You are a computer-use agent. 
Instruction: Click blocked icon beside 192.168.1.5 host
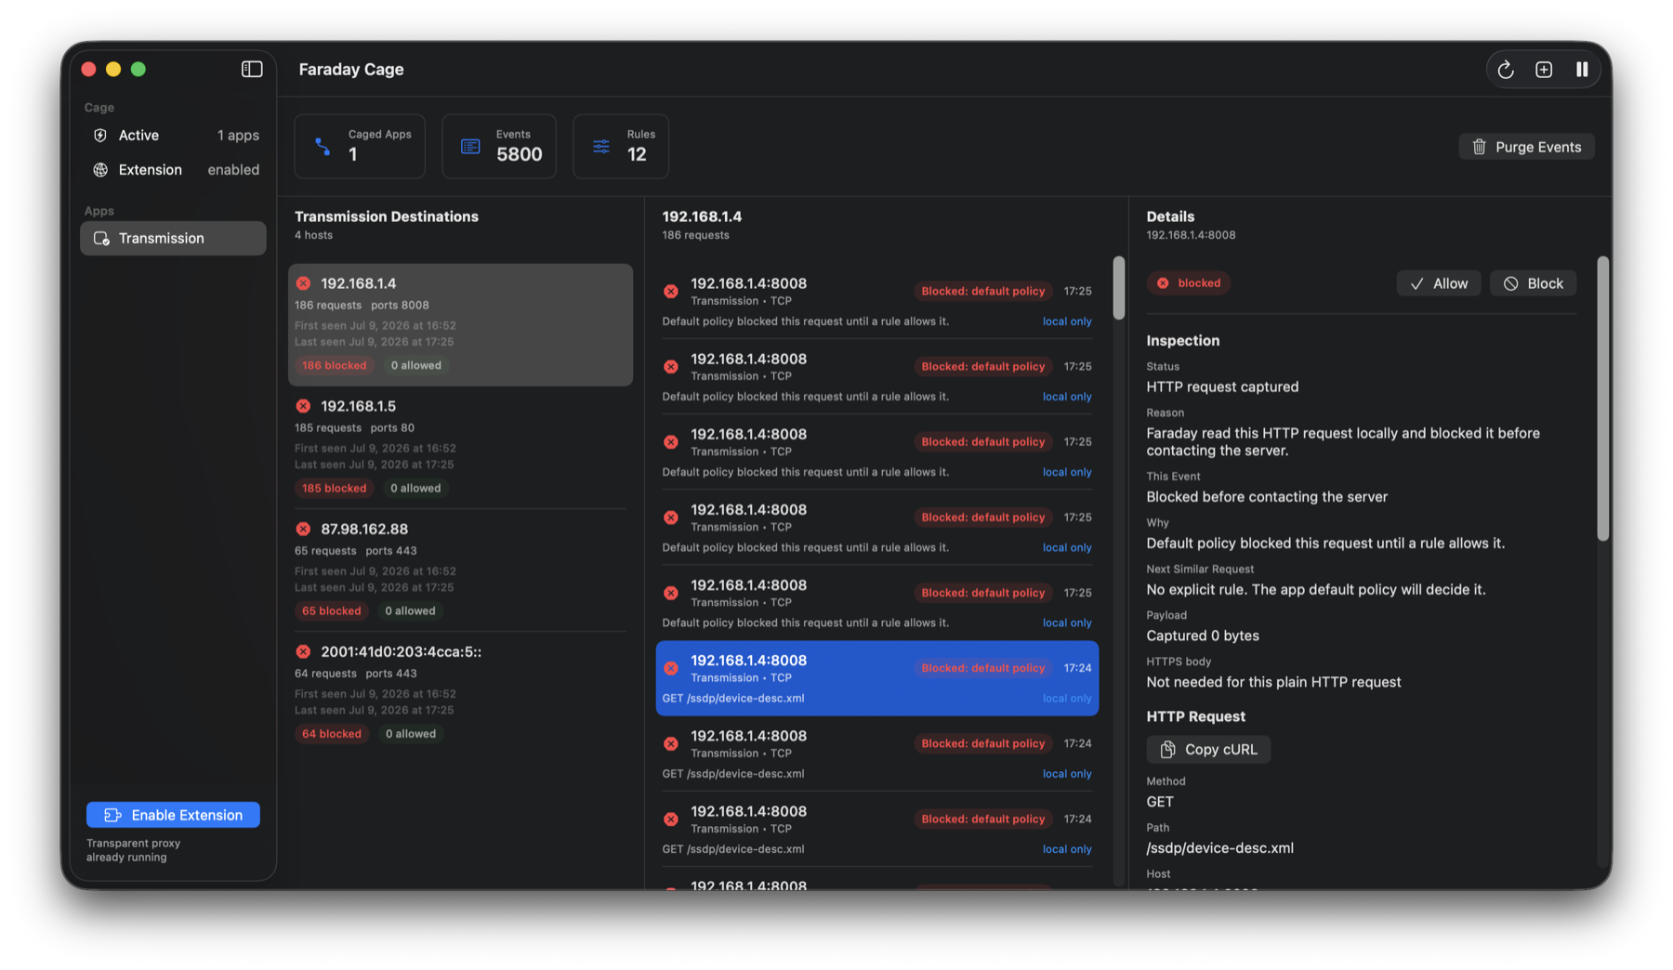(x=303, y=406)
